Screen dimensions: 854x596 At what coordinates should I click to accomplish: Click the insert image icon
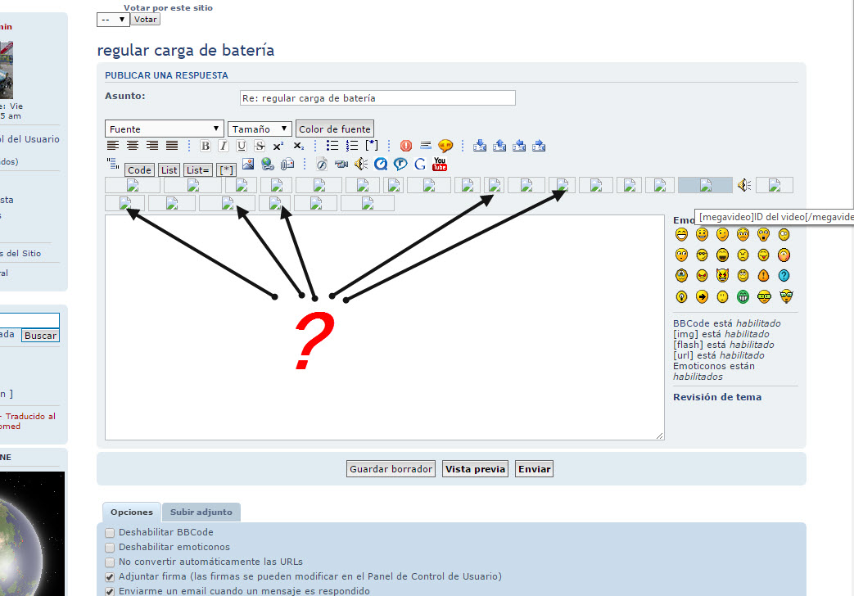click(248, 164)
